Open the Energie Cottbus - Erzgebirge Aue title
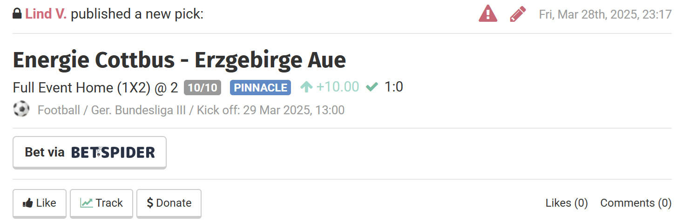Image resolution: width=682 pixels, height=222 pixels. [x=179, y=60]
